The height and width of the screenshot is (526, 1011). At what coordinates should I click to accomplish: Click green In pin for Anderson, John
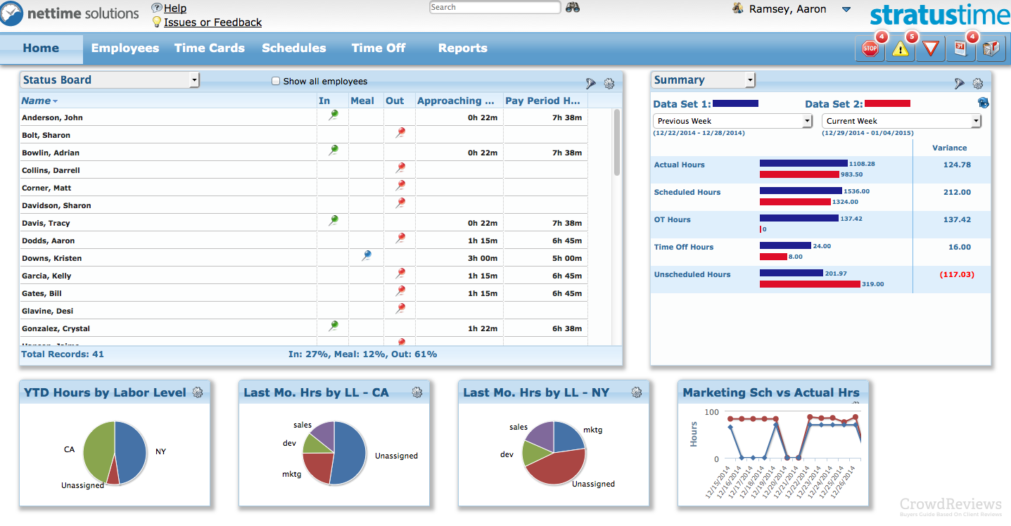pos(333,115)
